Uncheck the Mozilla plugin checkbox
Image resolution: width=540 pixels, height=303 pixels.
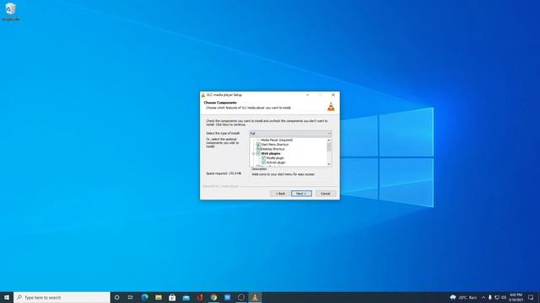click(x=263, y=158)
